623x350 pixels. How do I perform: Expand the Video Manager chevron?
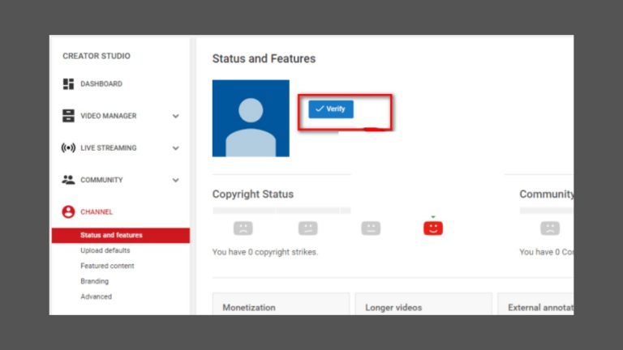point(175,117)
